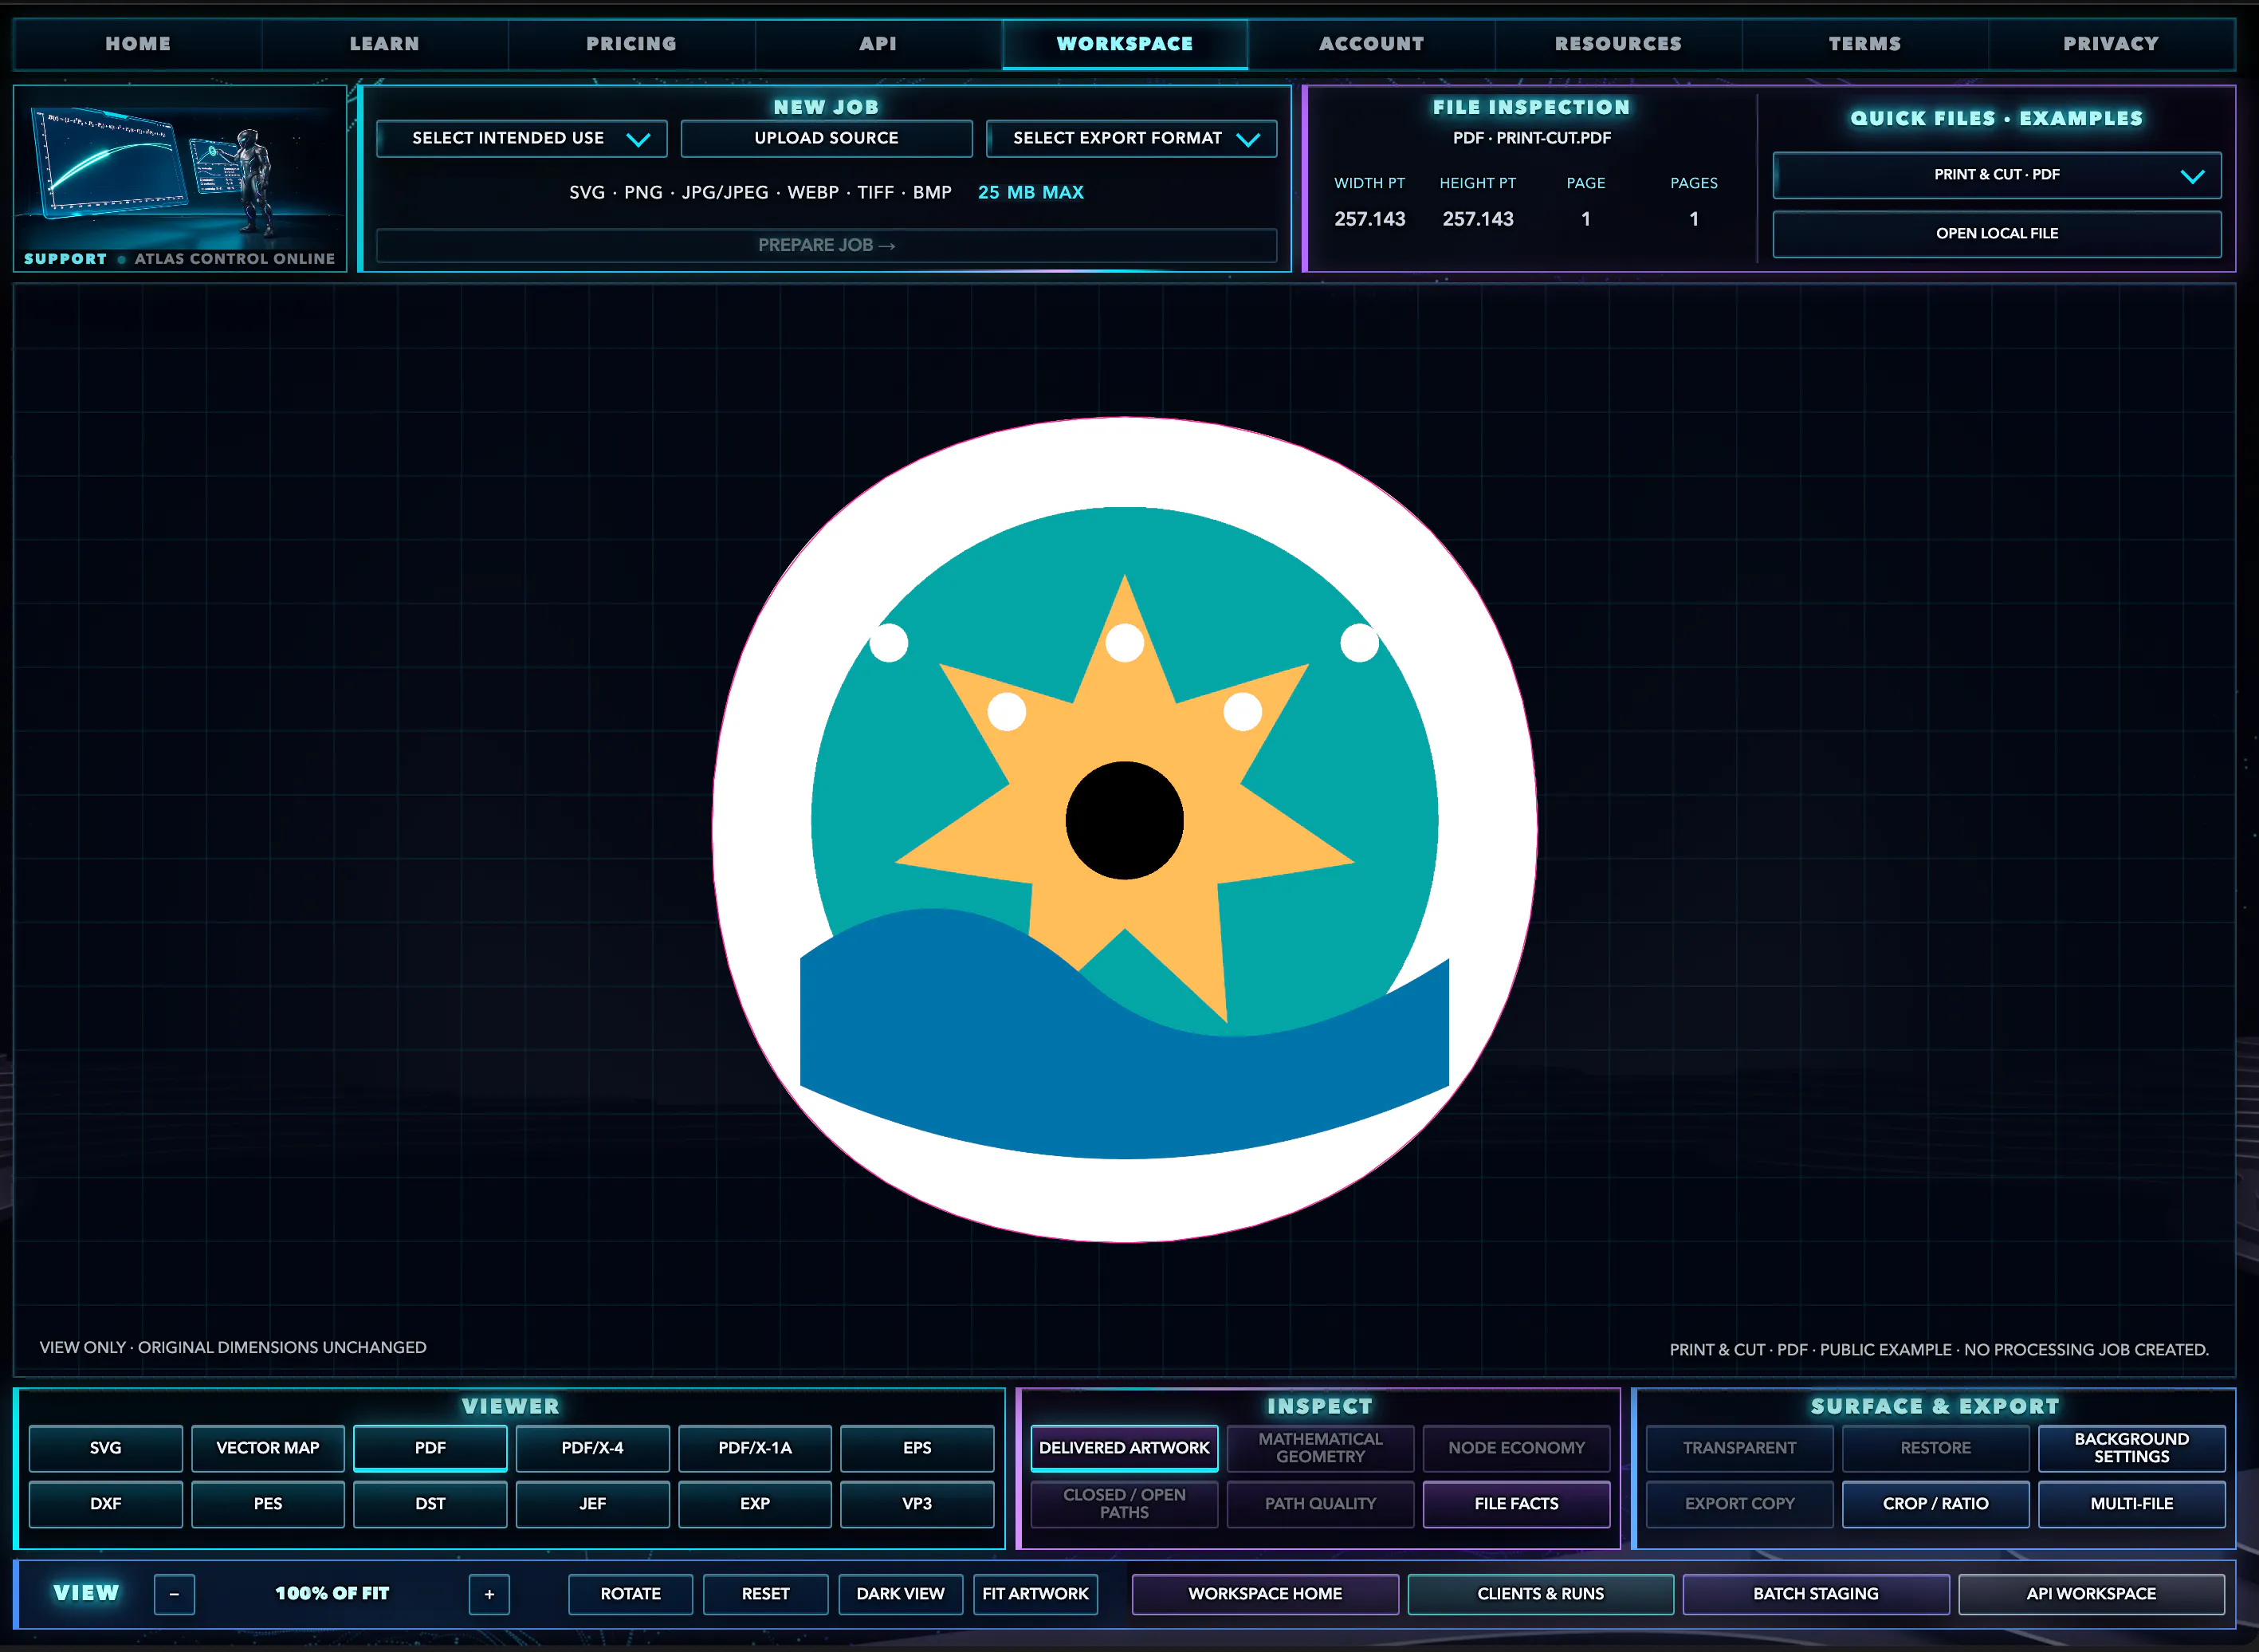Select the Workspace tab
The width and height of the screenshot is (2259, 1652).
(1125, 44)
